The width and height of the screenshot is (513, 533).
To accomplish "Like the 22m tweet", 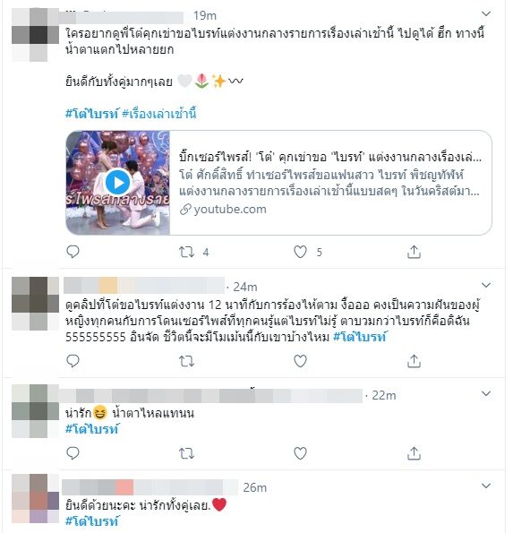I will coord(300,453).
